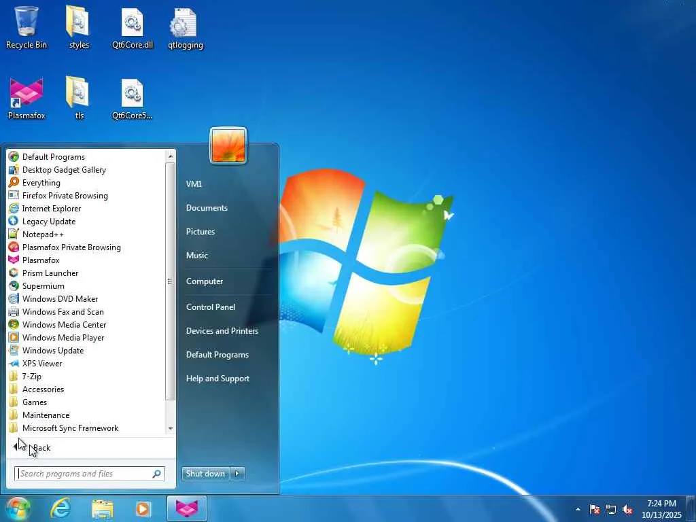696x522 pixels.
Task: Switch to Plasmafox on the taskbar
Action: (x=186, y=508)
